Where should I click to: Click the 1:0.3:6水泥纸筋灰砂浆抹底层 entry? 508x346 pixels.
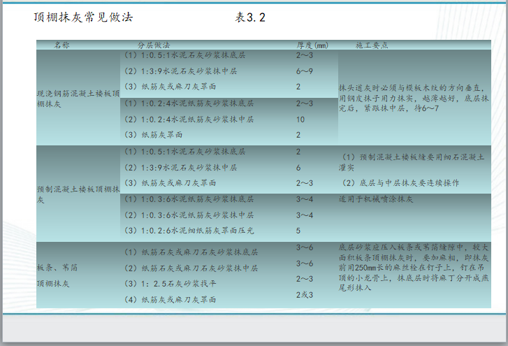click(x=189, y=199)
